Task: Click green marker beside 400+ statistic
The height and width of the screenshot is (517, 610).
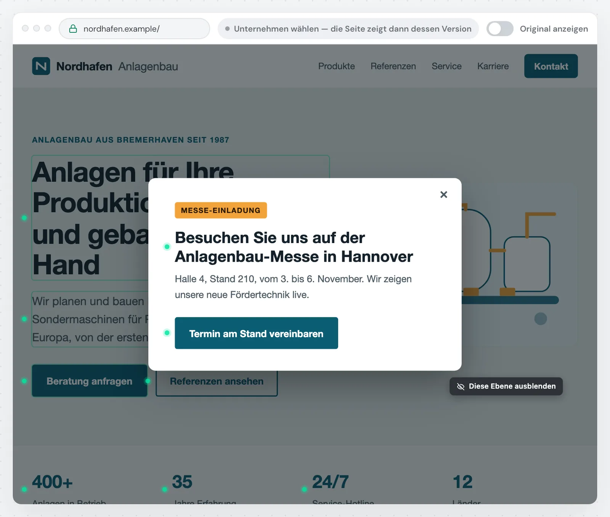Action: 24,489
